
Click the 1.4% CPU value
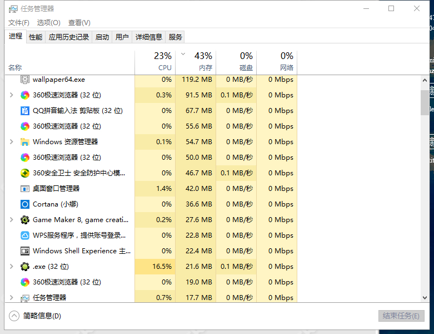[164, 189]
